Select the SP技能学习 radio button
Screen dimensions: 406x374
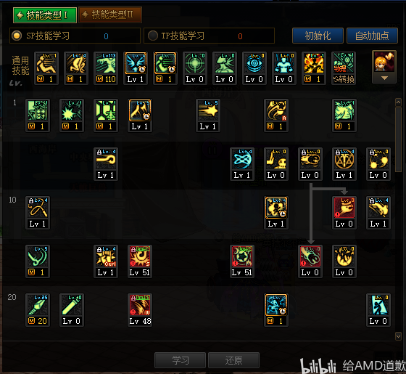[x=17, y=36]
